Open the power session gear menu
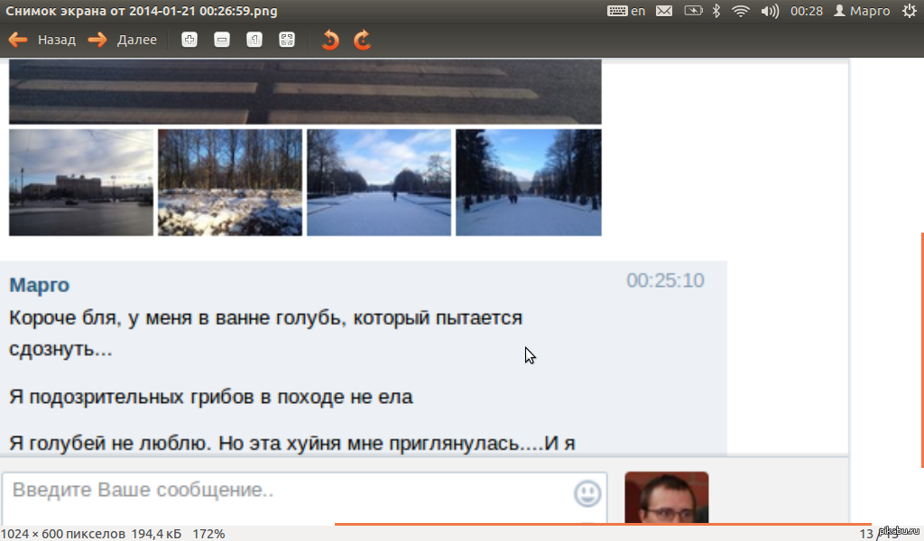924x541 pixels. coord(909,11)
